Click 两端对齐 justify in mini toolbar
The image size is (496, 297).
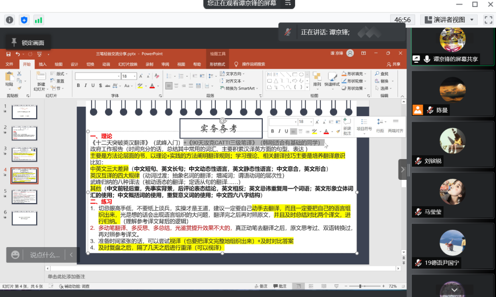[396, 126]
